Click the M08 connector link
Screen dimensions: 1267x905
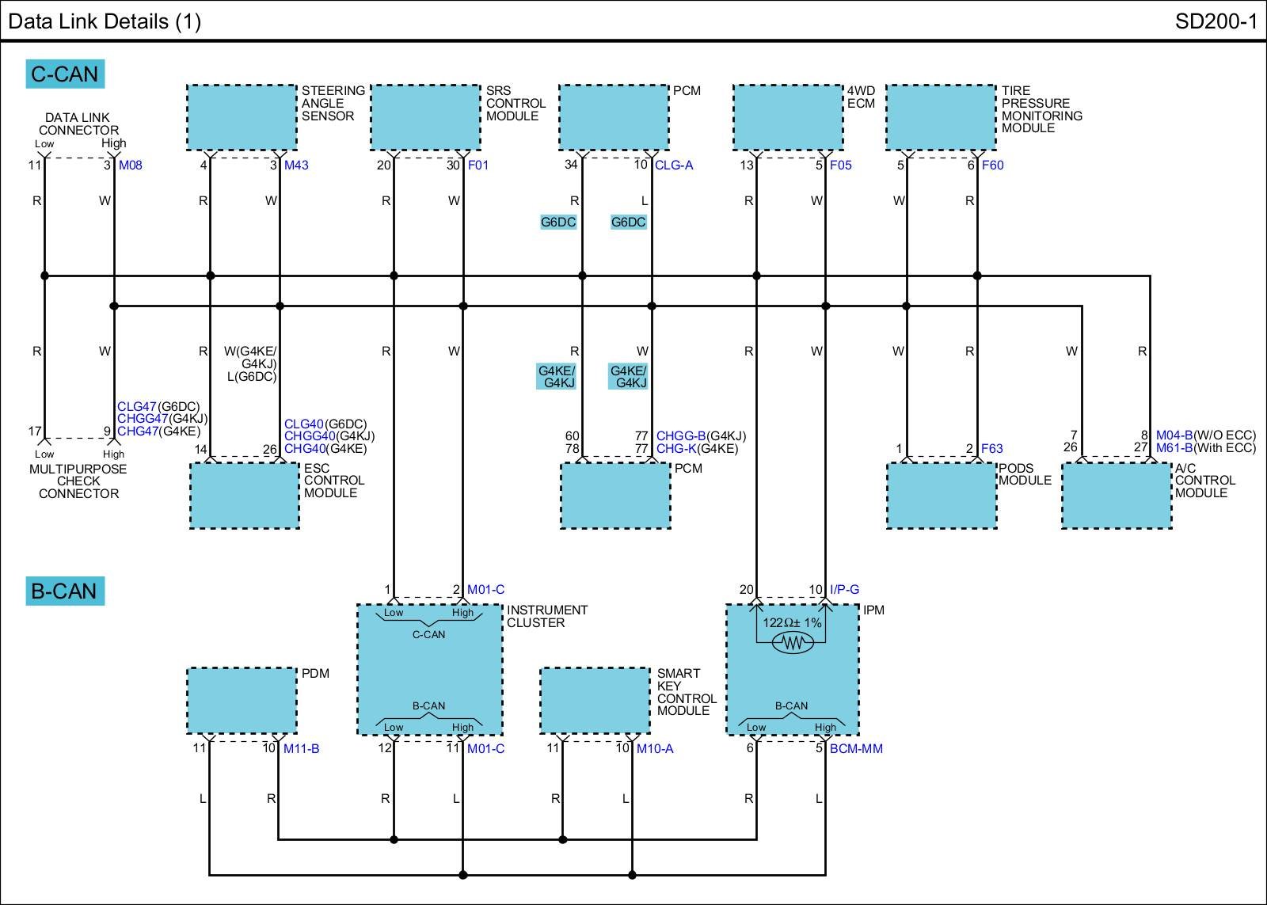click(130, 165)
